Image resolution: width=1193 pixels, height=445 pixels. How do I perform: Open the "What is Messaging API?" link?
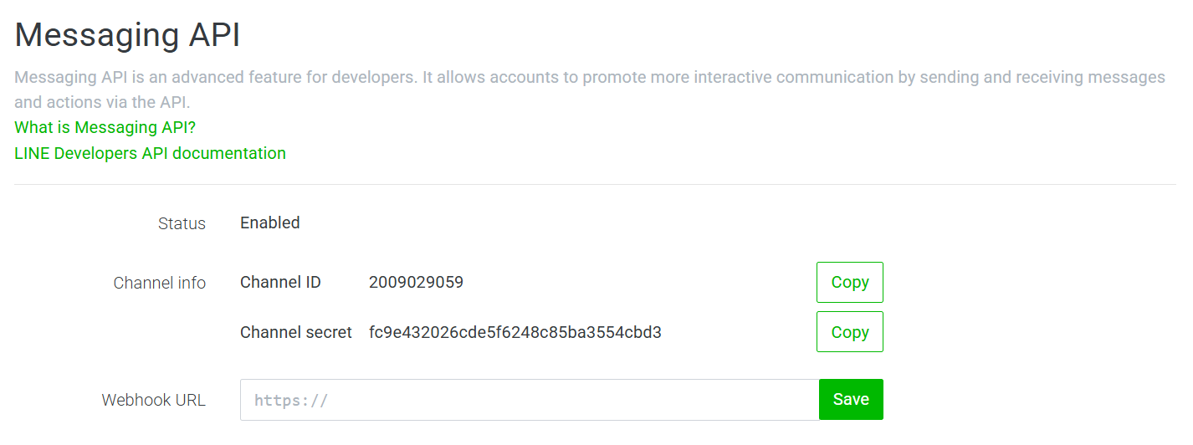click(x=105, y=128)
